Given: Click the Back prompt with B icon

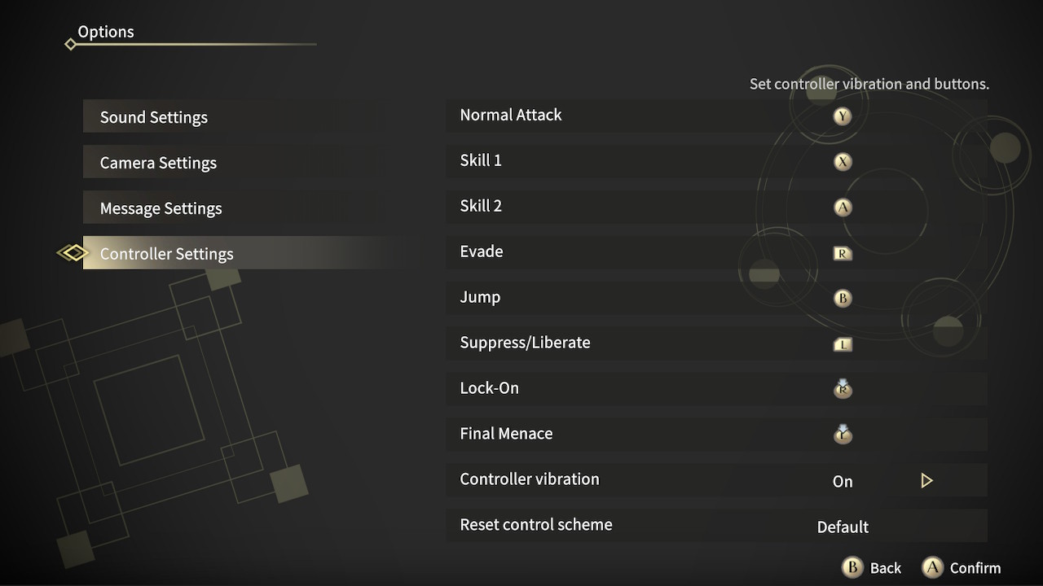Looking at the screenshot, I should pos(872,567).
